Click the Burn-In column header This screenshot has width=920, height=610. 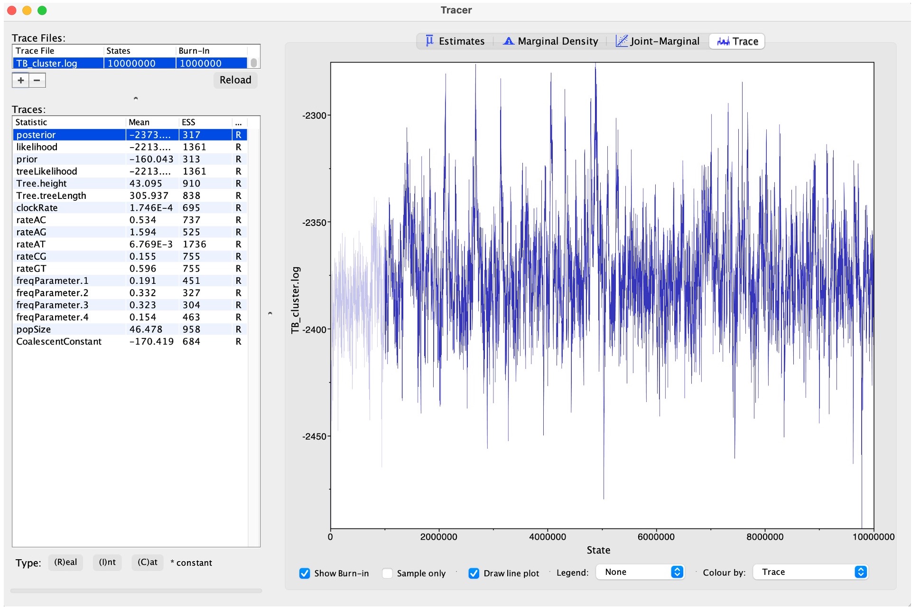(x=212, y=51)
